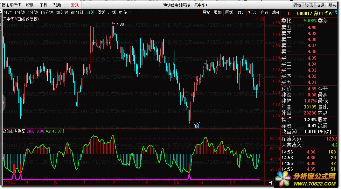This screenshot has height=189, width=341.
Task: Click the split-window square icon above chart
Action: click(262, 19)
